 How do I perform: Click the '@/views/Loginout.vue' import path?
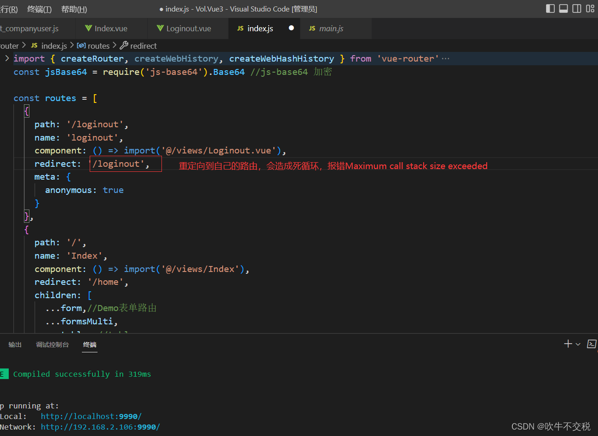click(218, 151)
